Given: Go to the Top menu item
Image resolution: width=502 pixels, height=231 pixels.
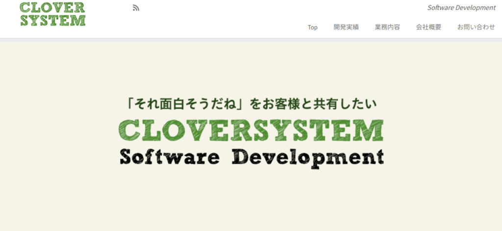Looking at the screenshot, I should click(x=312, y=27).
